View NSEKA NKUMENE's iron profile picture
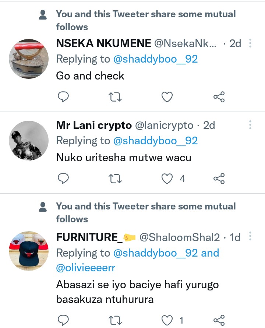Screen dimensions: 265x328 point(29,59)
